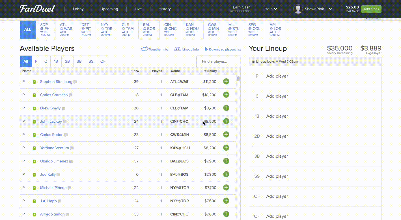This screenshot has height=220, width=401.
Task: Add Carlos Rodon with green plus icon
Action: point(226,135)
